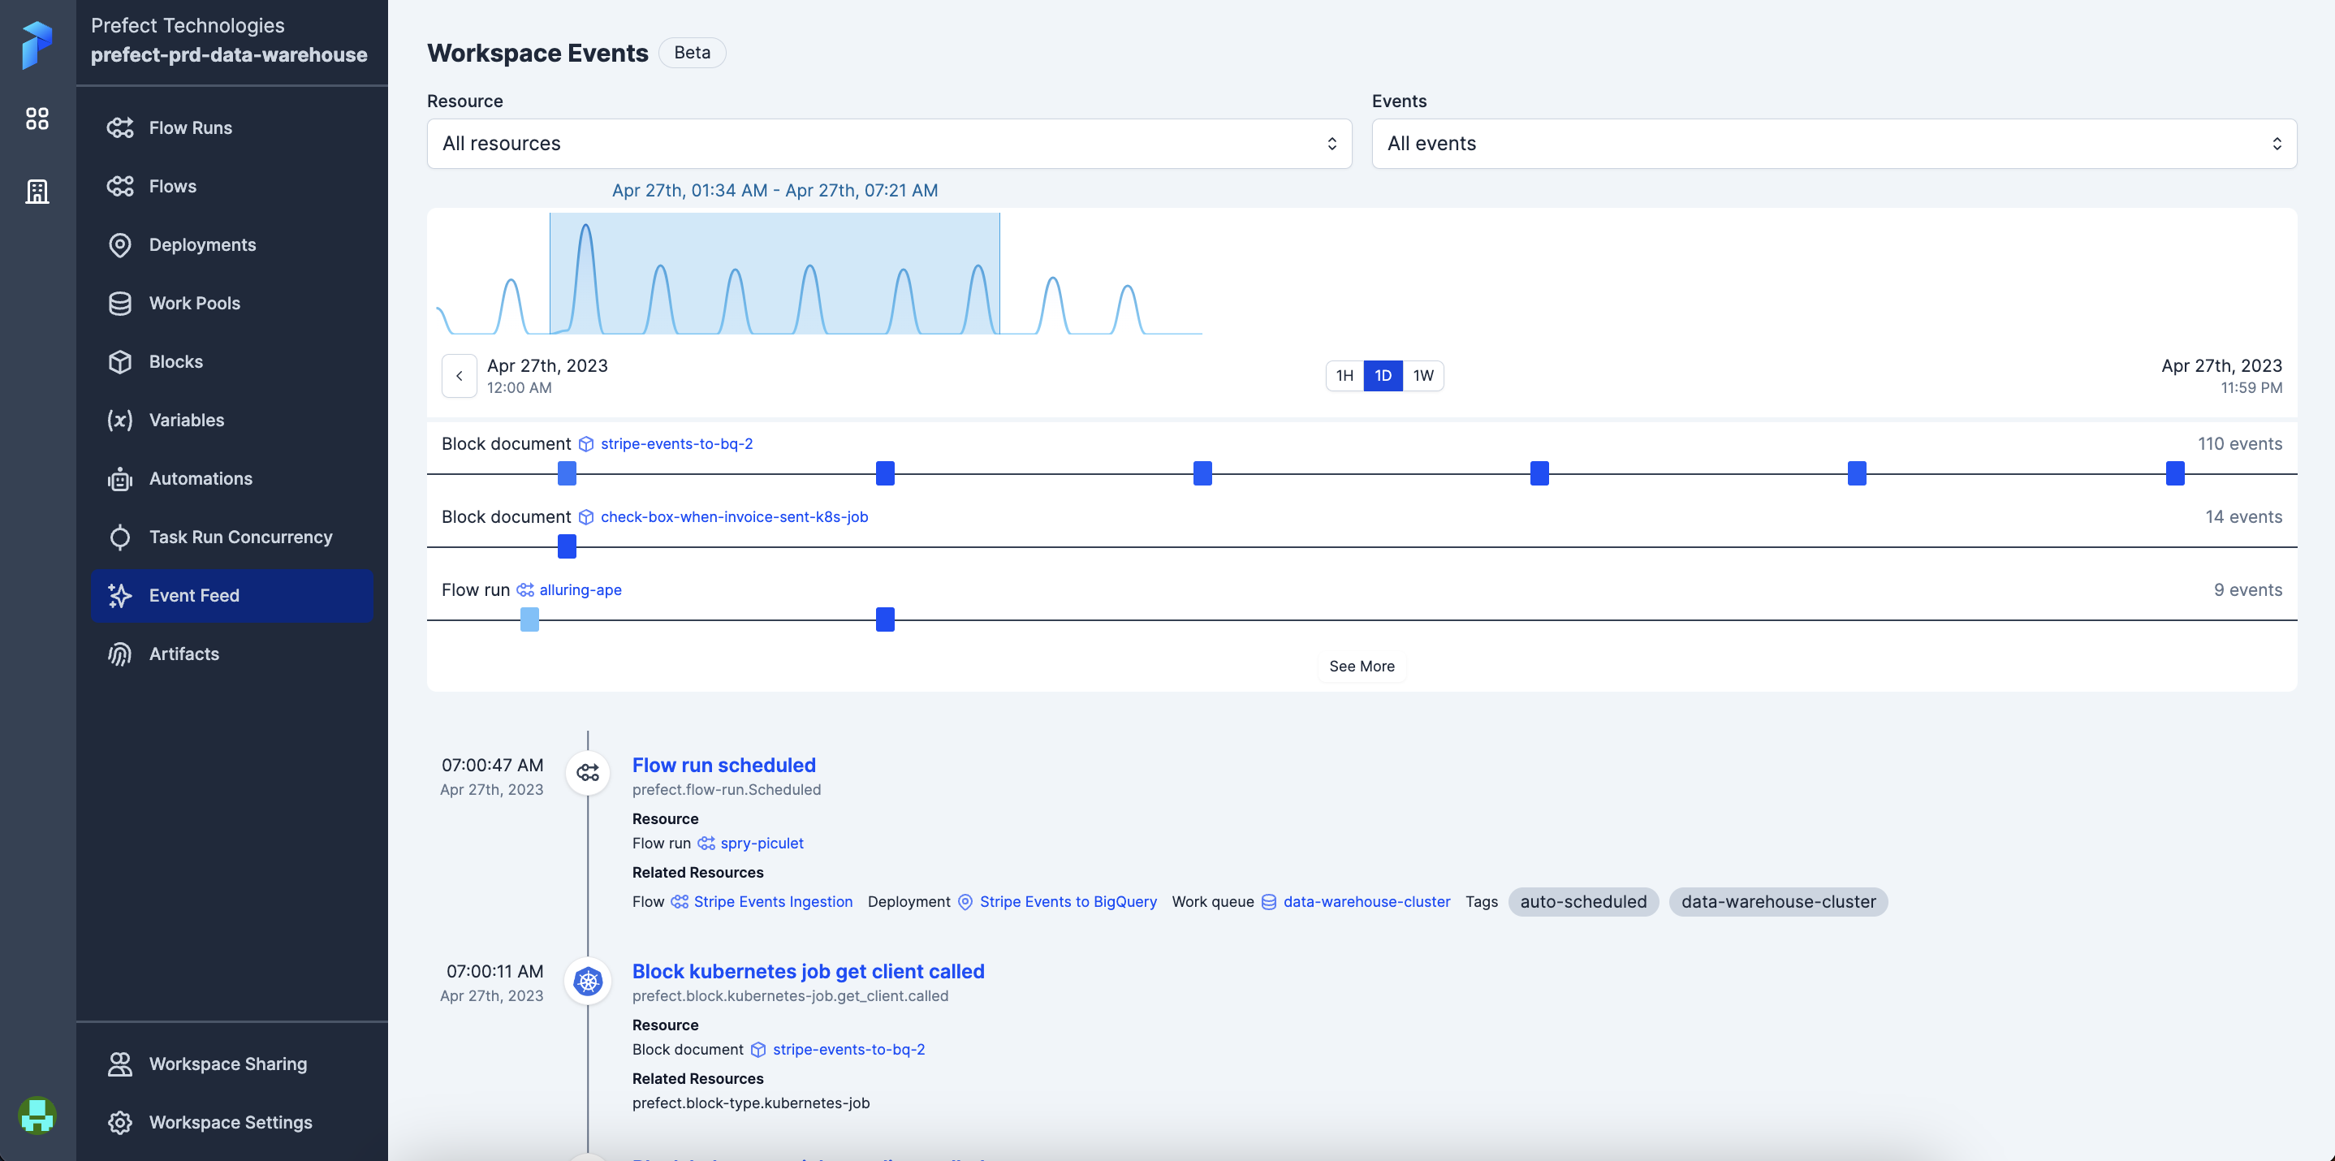Open Workspace Settings gear icon

coord(119,1122)
